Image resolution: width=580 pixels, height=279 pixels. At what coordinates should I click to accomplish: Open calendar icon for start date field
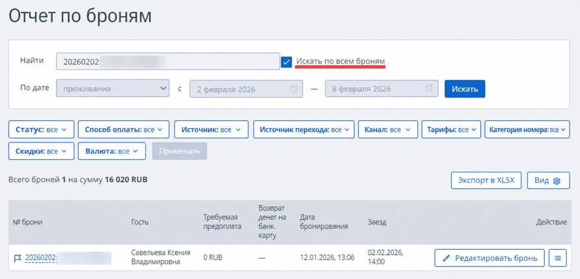coord(294,88)
